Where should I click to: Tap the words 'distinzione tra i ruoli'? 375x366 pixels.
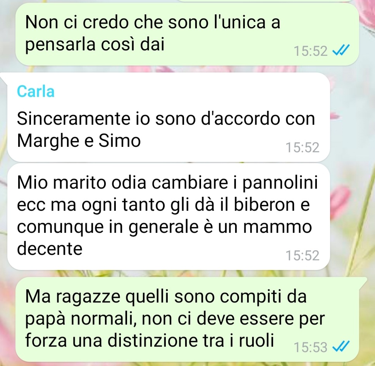click(191, 340)
